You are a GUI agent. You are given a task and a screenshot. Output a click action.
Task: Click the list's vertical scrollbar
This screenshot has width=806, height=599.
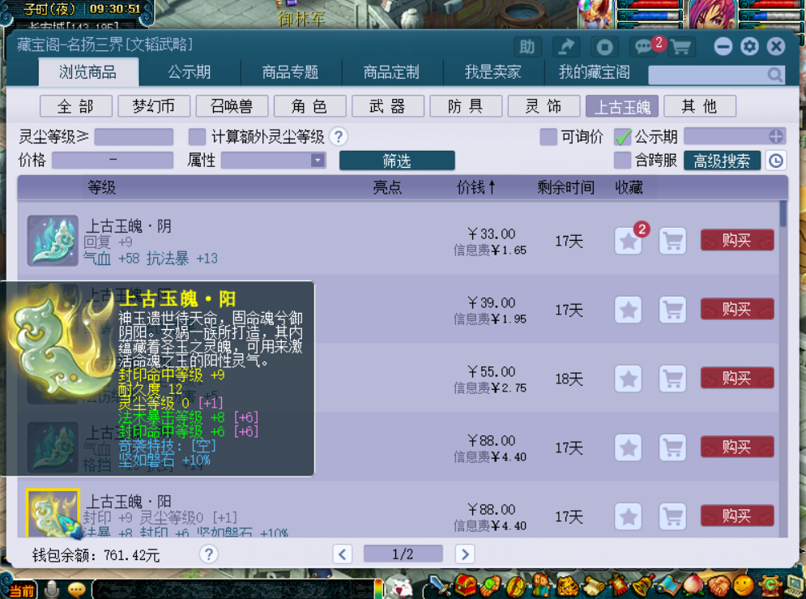coord(783,215)
